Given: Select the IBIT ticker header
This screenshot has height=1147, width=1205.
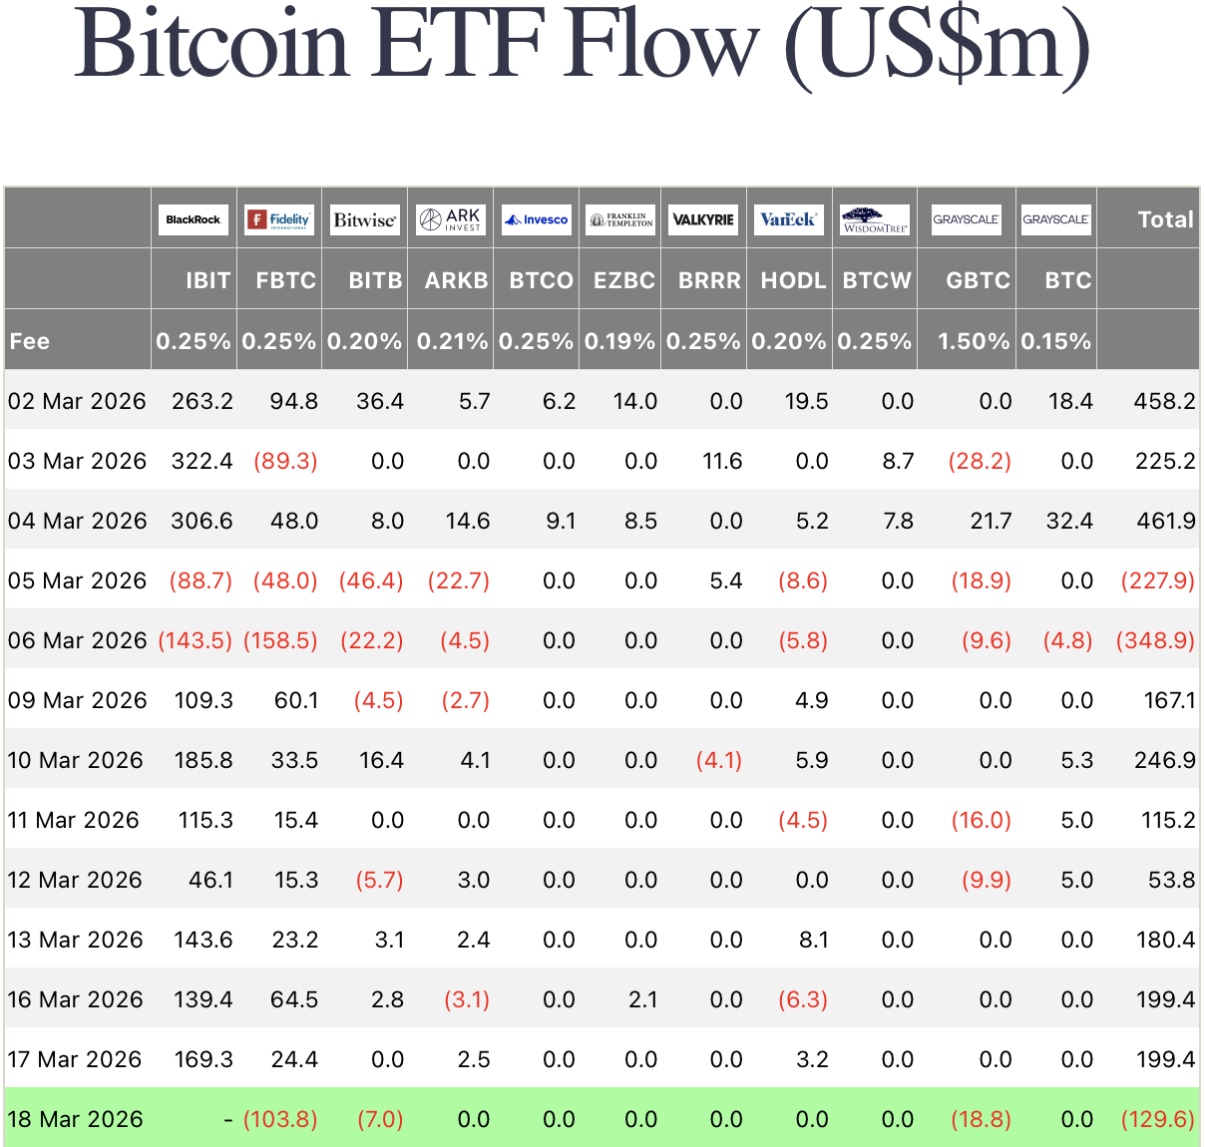Looking at the screenshot, I should (x=207, y=280).
